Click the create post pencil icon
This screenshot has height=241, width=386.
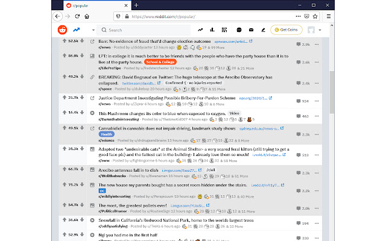(x=263, y=30)
